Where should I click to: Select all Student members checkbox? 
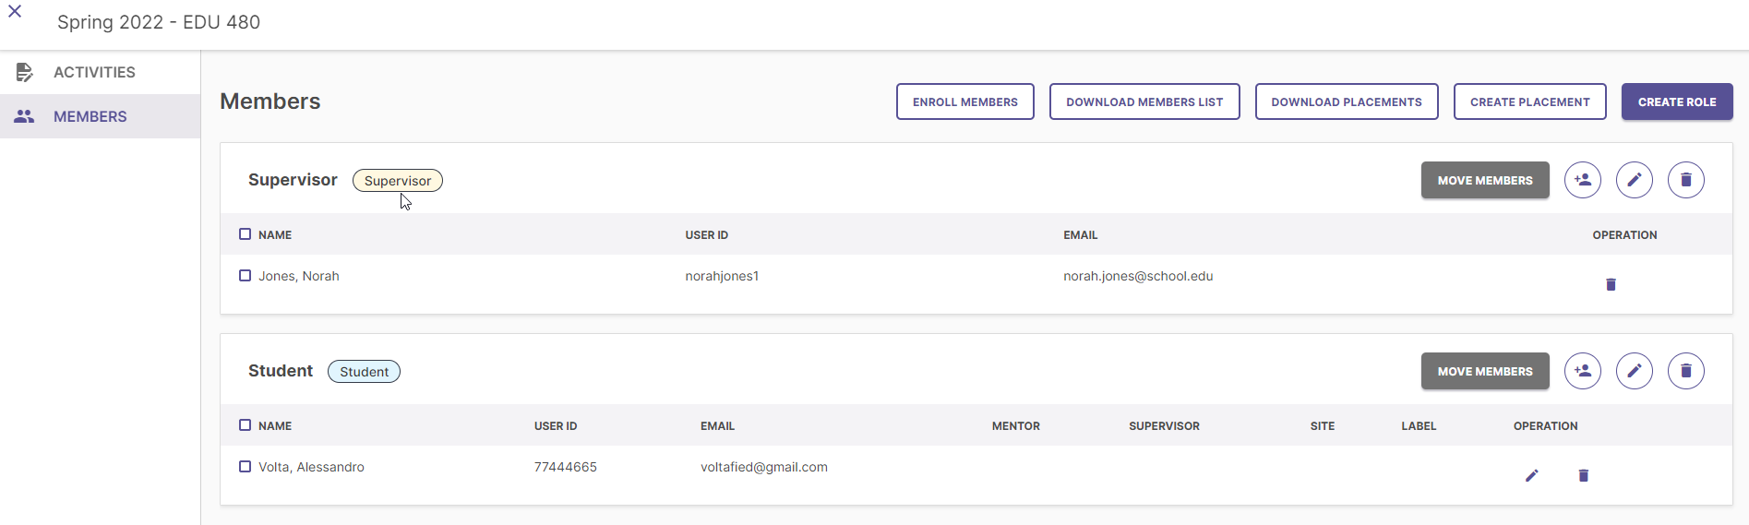tap(245, 425)
